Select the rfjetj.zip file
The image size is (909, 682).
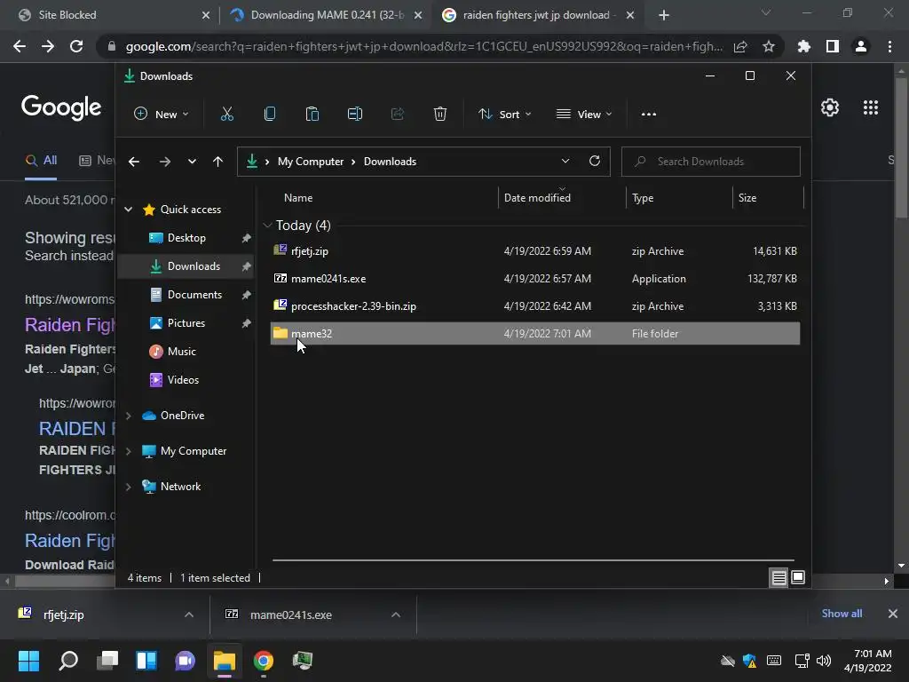pos(535,251)
